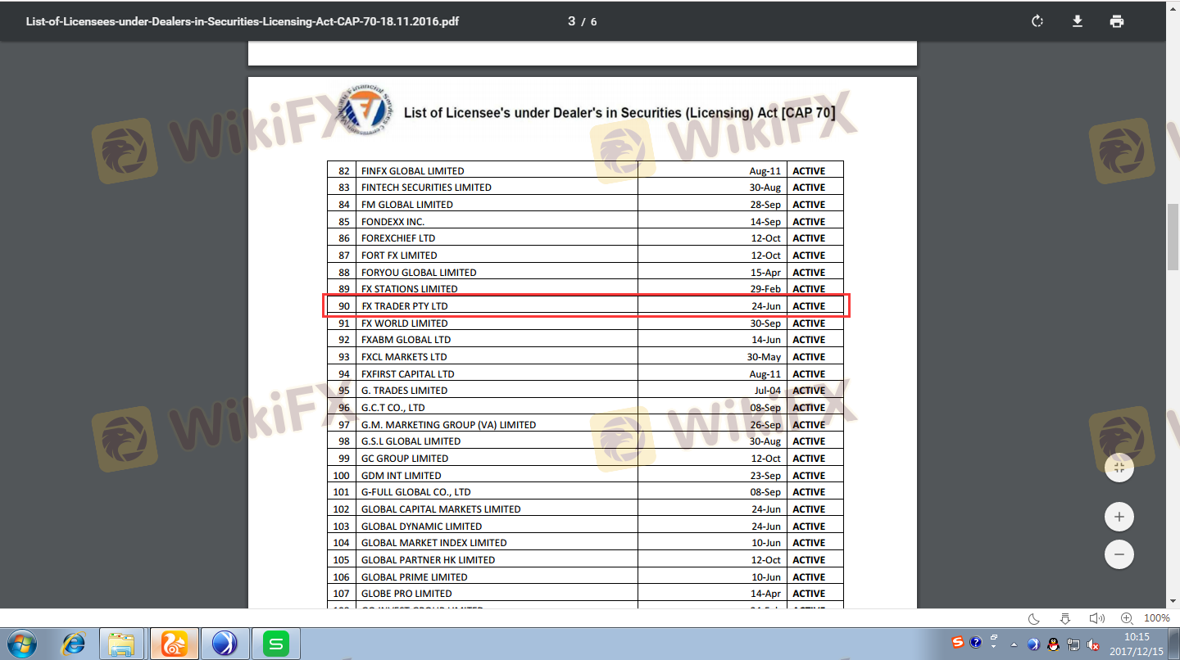
Task: Click the 100% zoom level text
Action: coord(1156,618)
